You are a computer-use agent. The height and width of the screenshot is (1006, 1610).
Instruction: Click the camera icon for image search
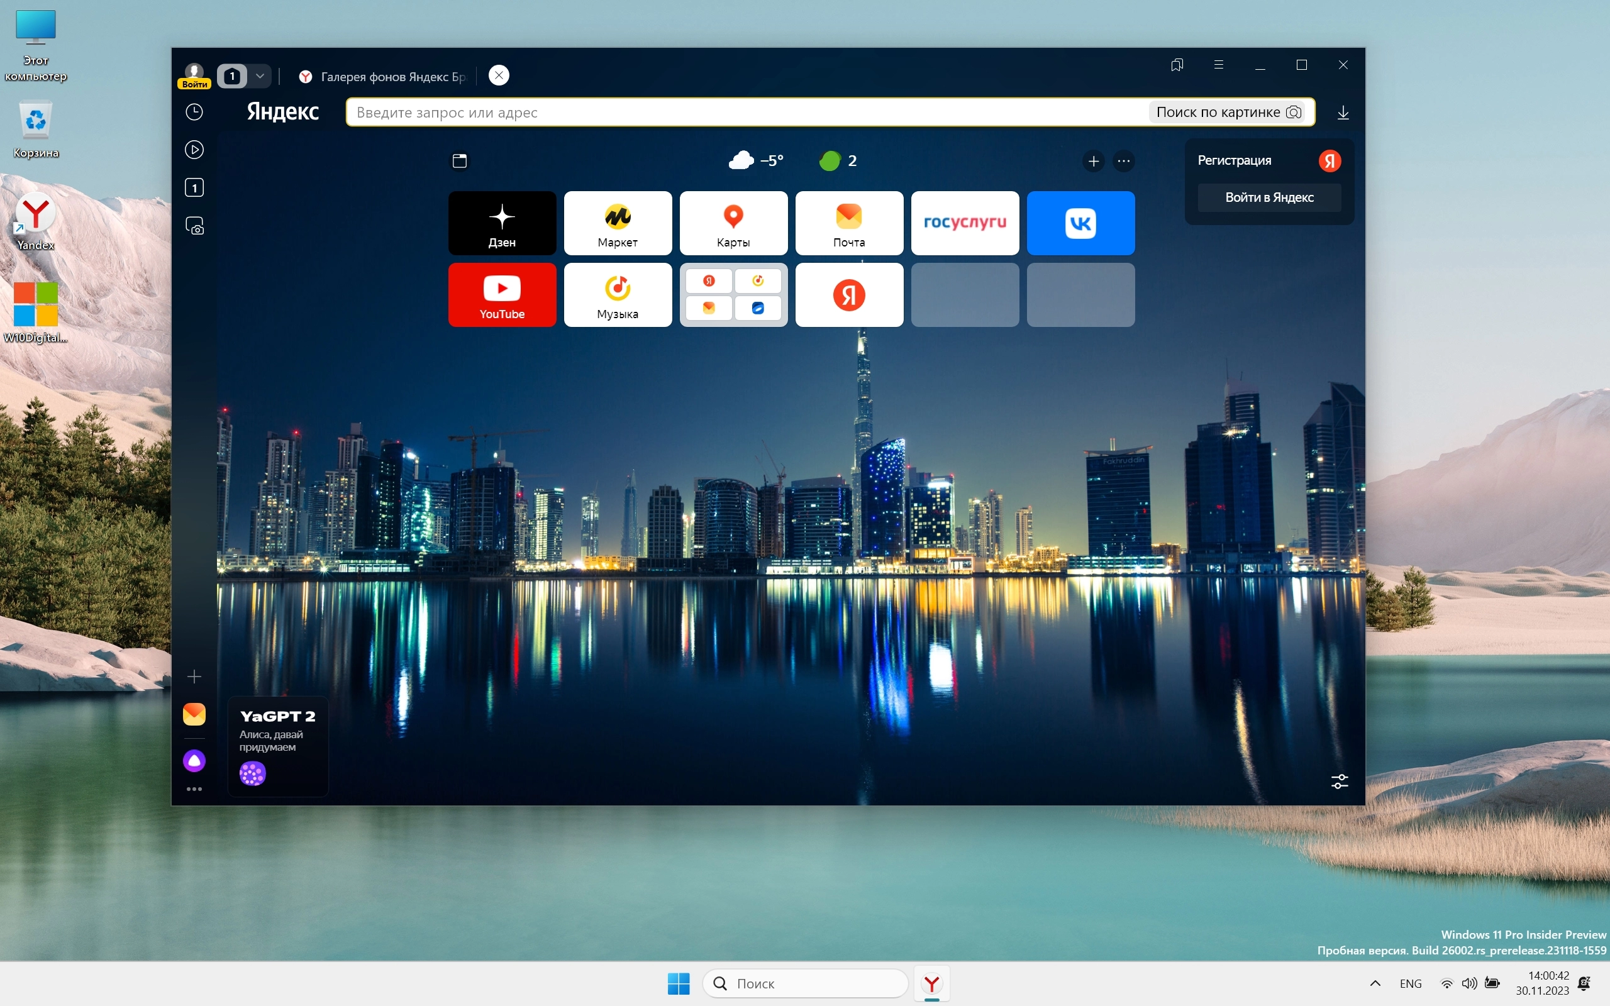click(x=1293, y=112)
